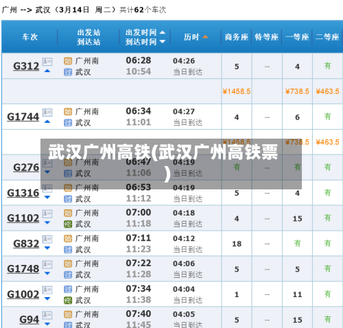Click the 广州 --> 武汉 route title
This screenshot has height=328, width=343.
(26, 10)
